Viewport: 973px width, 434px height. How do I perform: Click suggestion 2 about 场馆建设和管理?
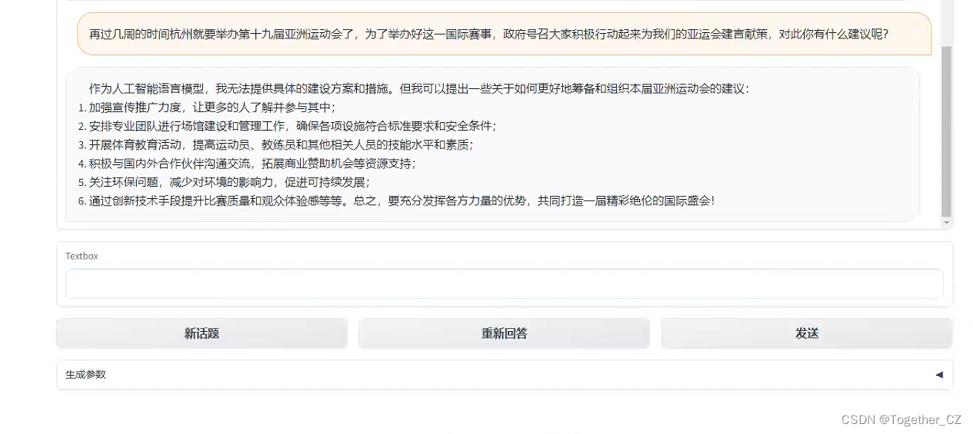click(x=287, y=126)
